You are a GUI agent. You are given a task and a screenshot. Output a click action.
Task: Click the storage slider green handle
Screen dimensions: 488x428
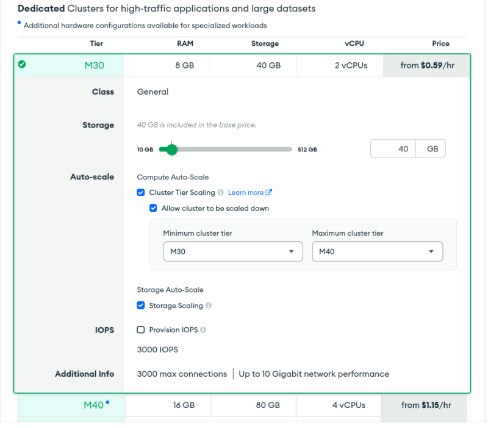click(171, 150)
